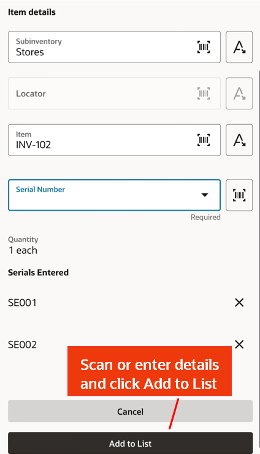Click the Locator input field
Viewport: 260px width, 454px height.
(x=115, y=93)
